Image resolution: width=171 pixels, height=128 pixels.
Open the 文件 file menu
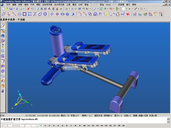pyautogui.click(x=8, y=5)
